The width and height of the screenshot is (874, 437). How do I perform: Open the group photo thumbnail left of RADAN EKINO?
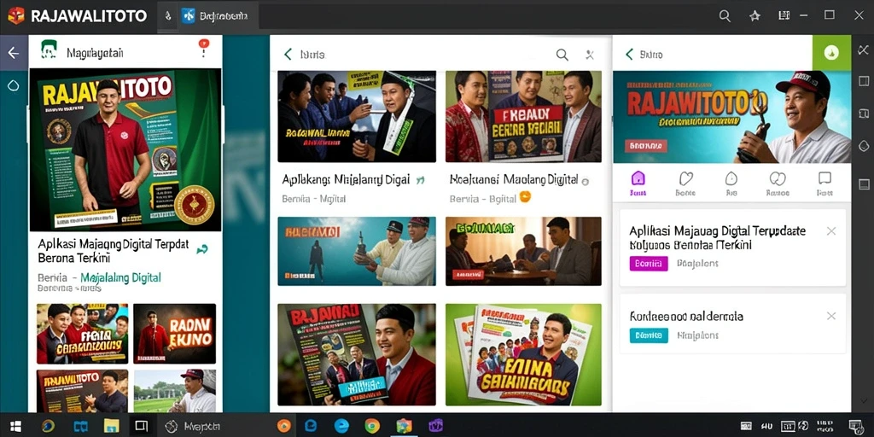[83, 334]
